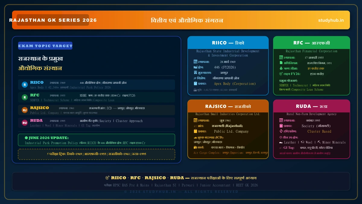Click the दृष्टिकोण cycle arrows icon in RUDA card
Screen dimensions: 362x204
click(281, 131)
